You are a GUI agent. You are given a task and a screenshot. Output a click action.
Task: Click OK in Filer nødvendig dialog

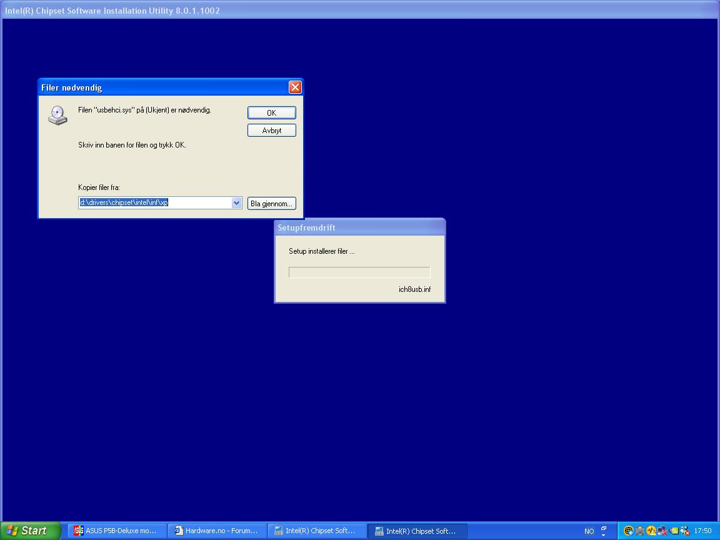click(x=271, y=112)
